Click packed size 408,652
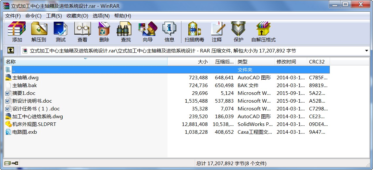Viewport: 373px width, 170px height. pyautogui.click(x=224, y=132)
